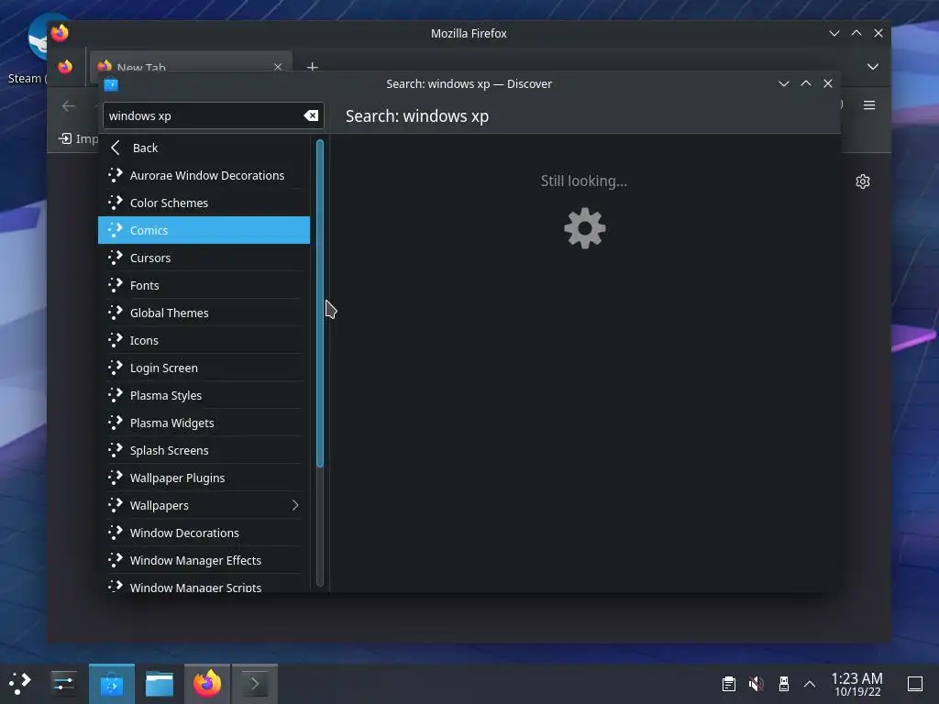Open the Wallpaper Plugins category
Viewport: 939px width, 704px height.
[204, 478]
